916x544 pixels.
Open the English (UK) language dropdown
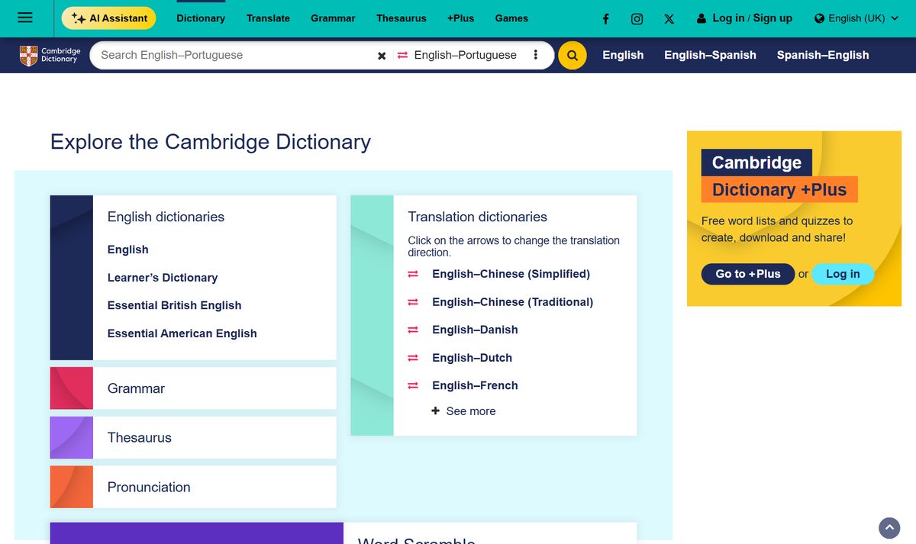856,18
